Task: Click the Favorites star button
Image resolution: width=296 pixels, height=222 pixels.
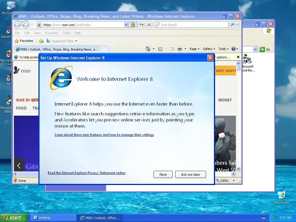Action: coord(24,41)
